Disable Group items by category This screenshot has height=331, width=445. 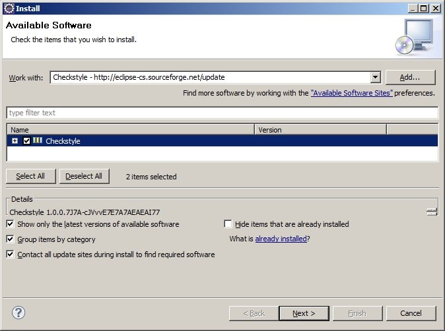click(x=11, y=239)
